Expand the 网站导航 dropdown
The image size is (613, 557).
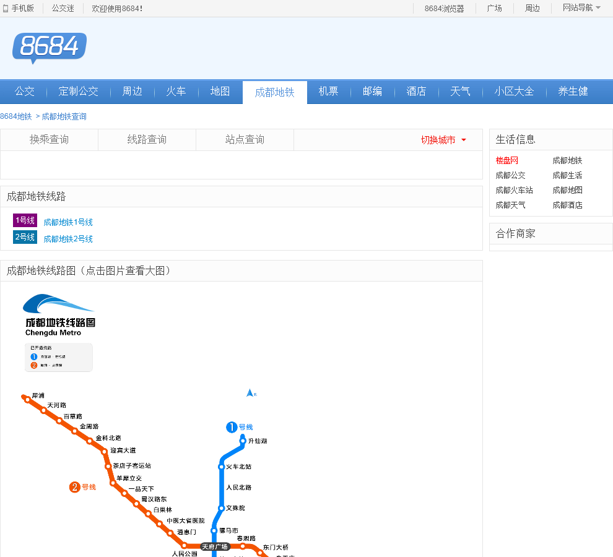point(581,8)
